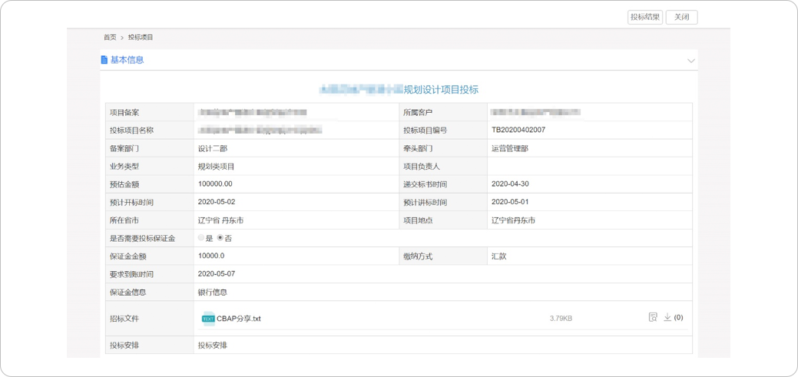Click the 预估金额 value 100000.00
Screen dimensions: 798x377
click(215, 184)
